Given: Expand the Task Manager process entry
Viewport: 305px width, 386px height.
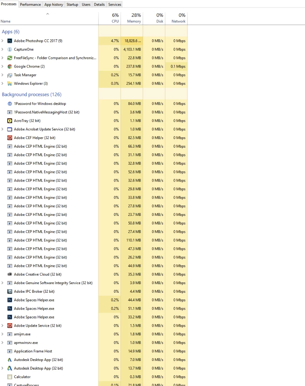Looking at the screenshot, I should click(x=2, y=75).
